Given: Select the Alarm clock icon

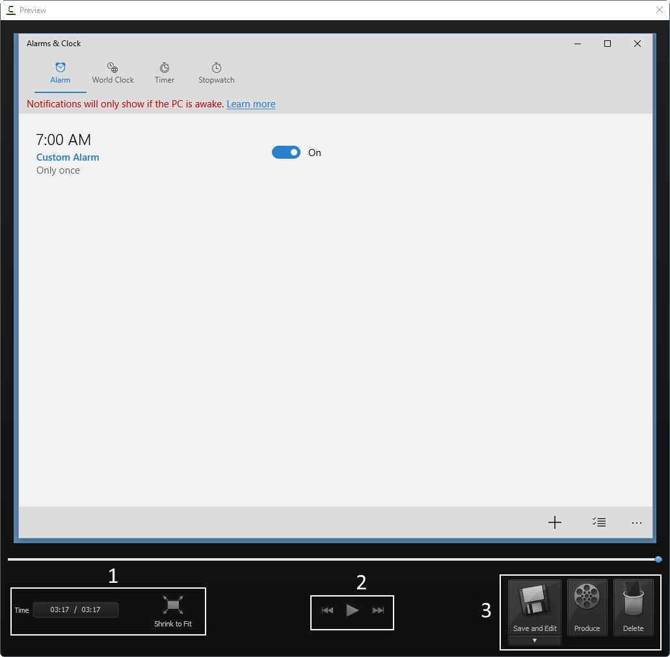Looking at the screenshot, I should tap(60, 68).
